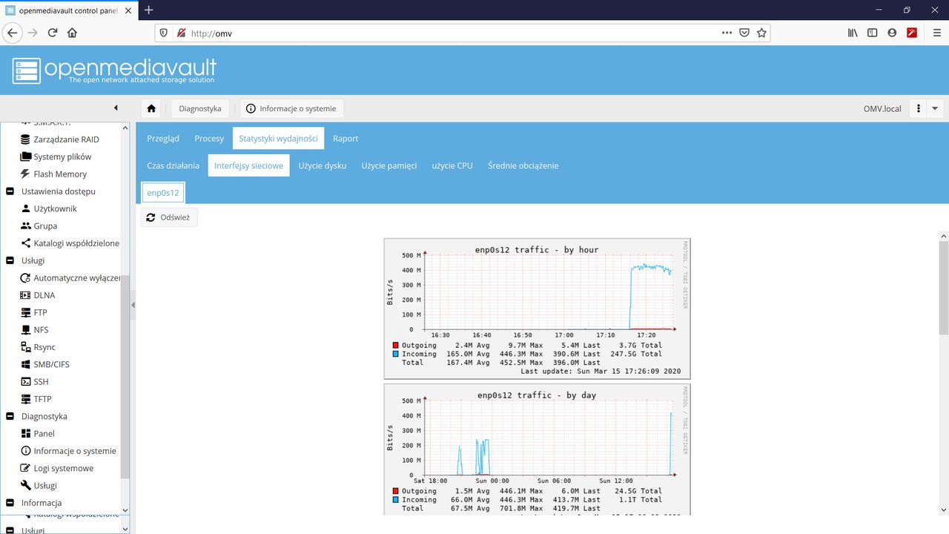Screen dimensions: 949x534
Task: Open the dropdown arrow next to OMV.local
Action: (x=935, y=108)
